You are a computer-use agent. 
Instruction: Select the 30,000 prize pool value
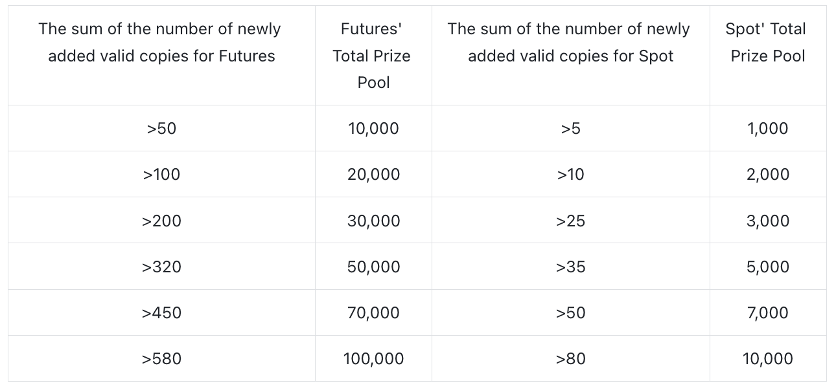point(373,221)
